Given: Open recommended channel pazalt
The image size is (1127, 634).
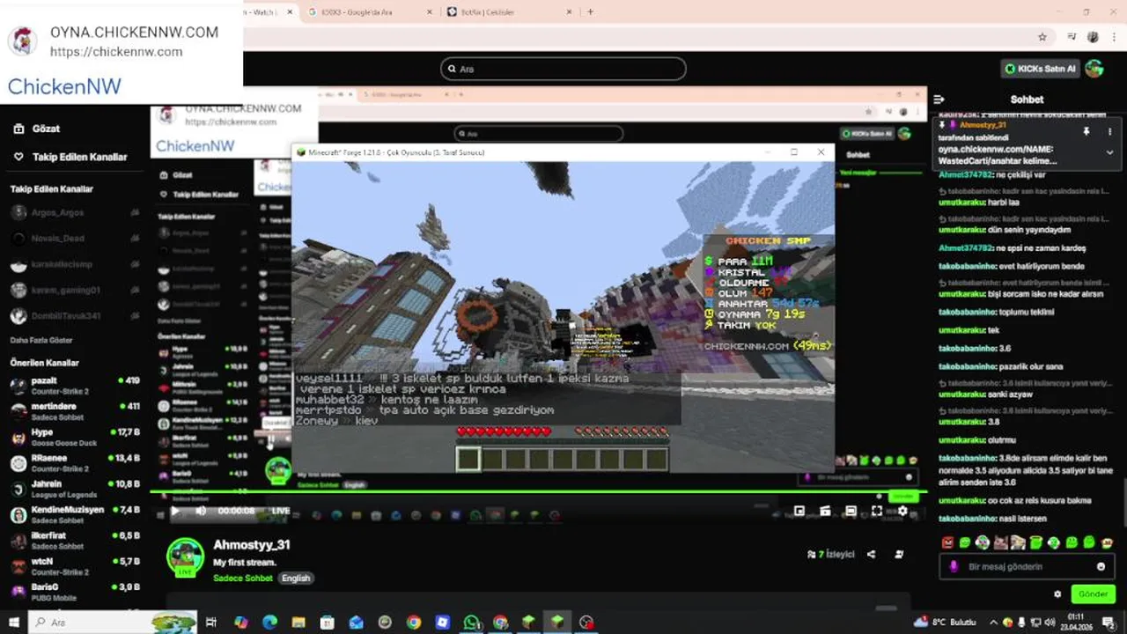Looking at the screenshot, I should (x=75, y=386).
